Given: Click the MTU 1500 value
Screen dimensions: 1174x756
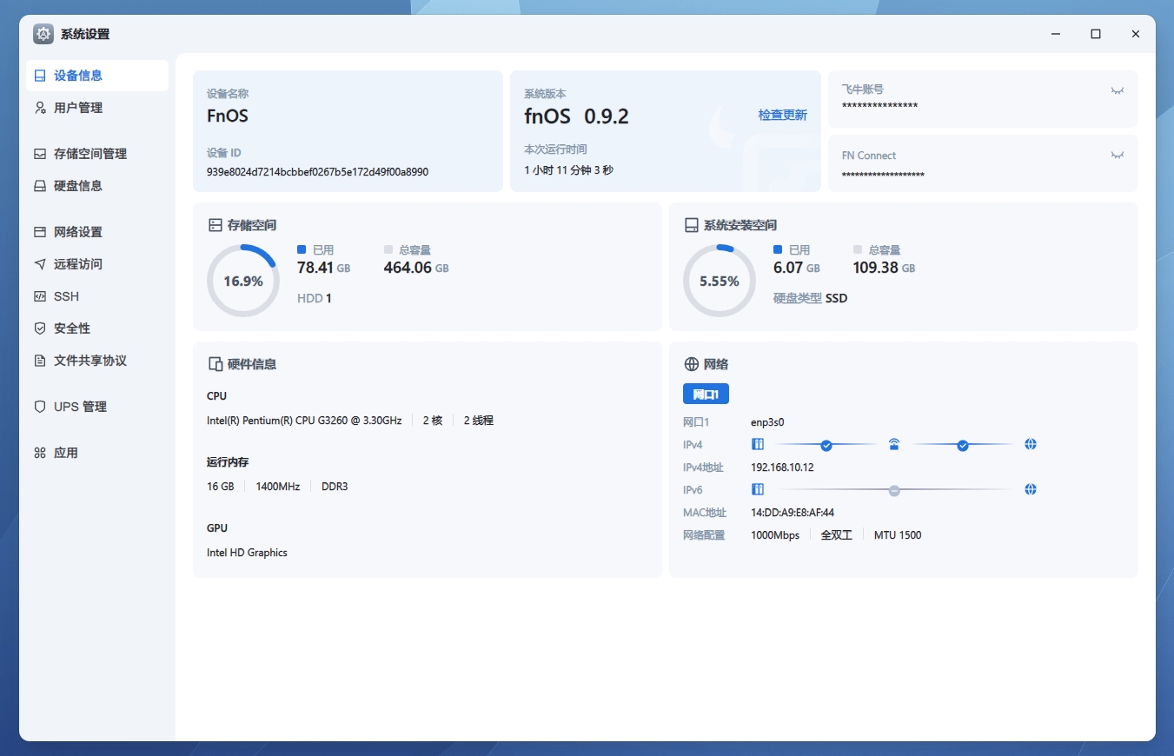Looking at the screenshot, I should coord(898,535).
